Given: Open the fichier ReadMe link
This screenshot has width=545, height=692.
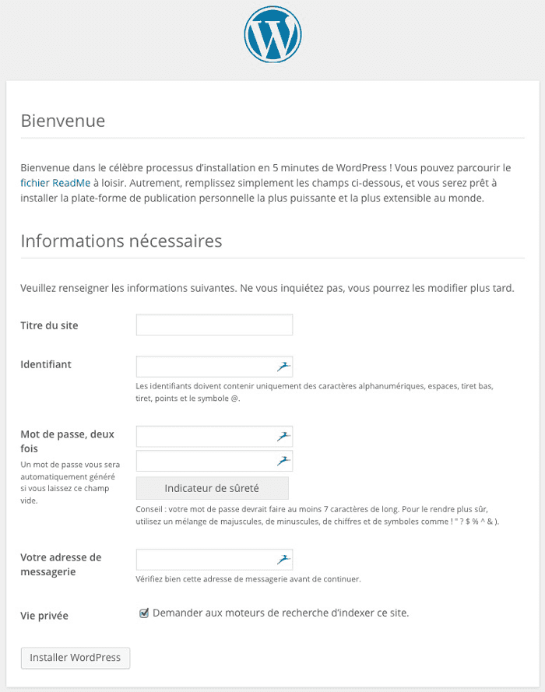Looking at the screenshot, I should pyautogui.click(x=55, y=183).
